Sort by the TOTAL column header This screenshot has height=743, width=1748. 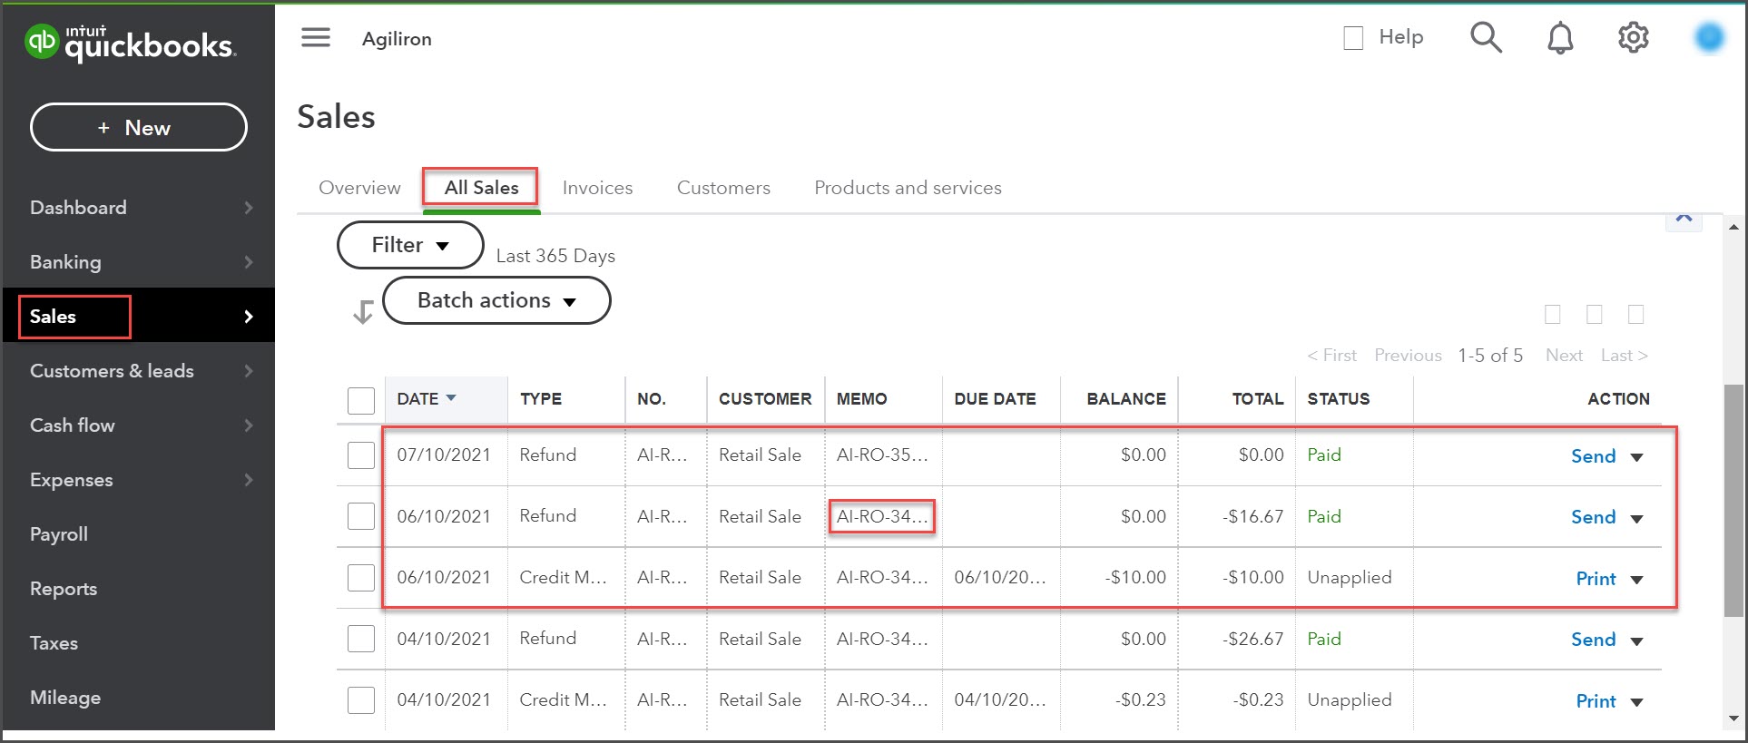(x=1257, y=399)
